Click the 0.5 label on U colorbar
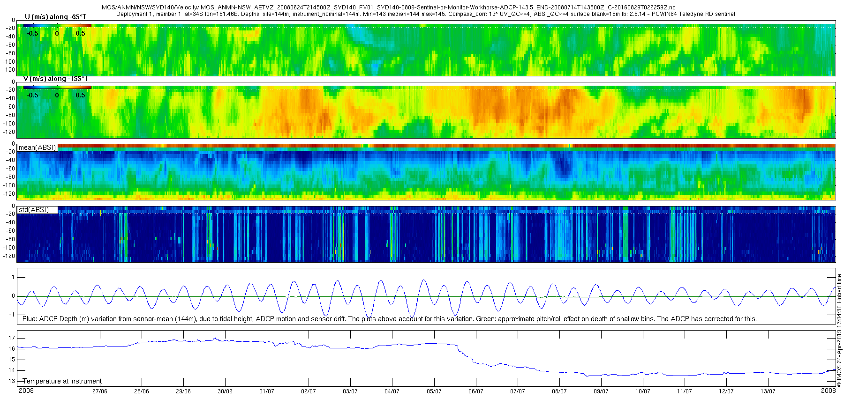844x398 pixels. (80, 33)
